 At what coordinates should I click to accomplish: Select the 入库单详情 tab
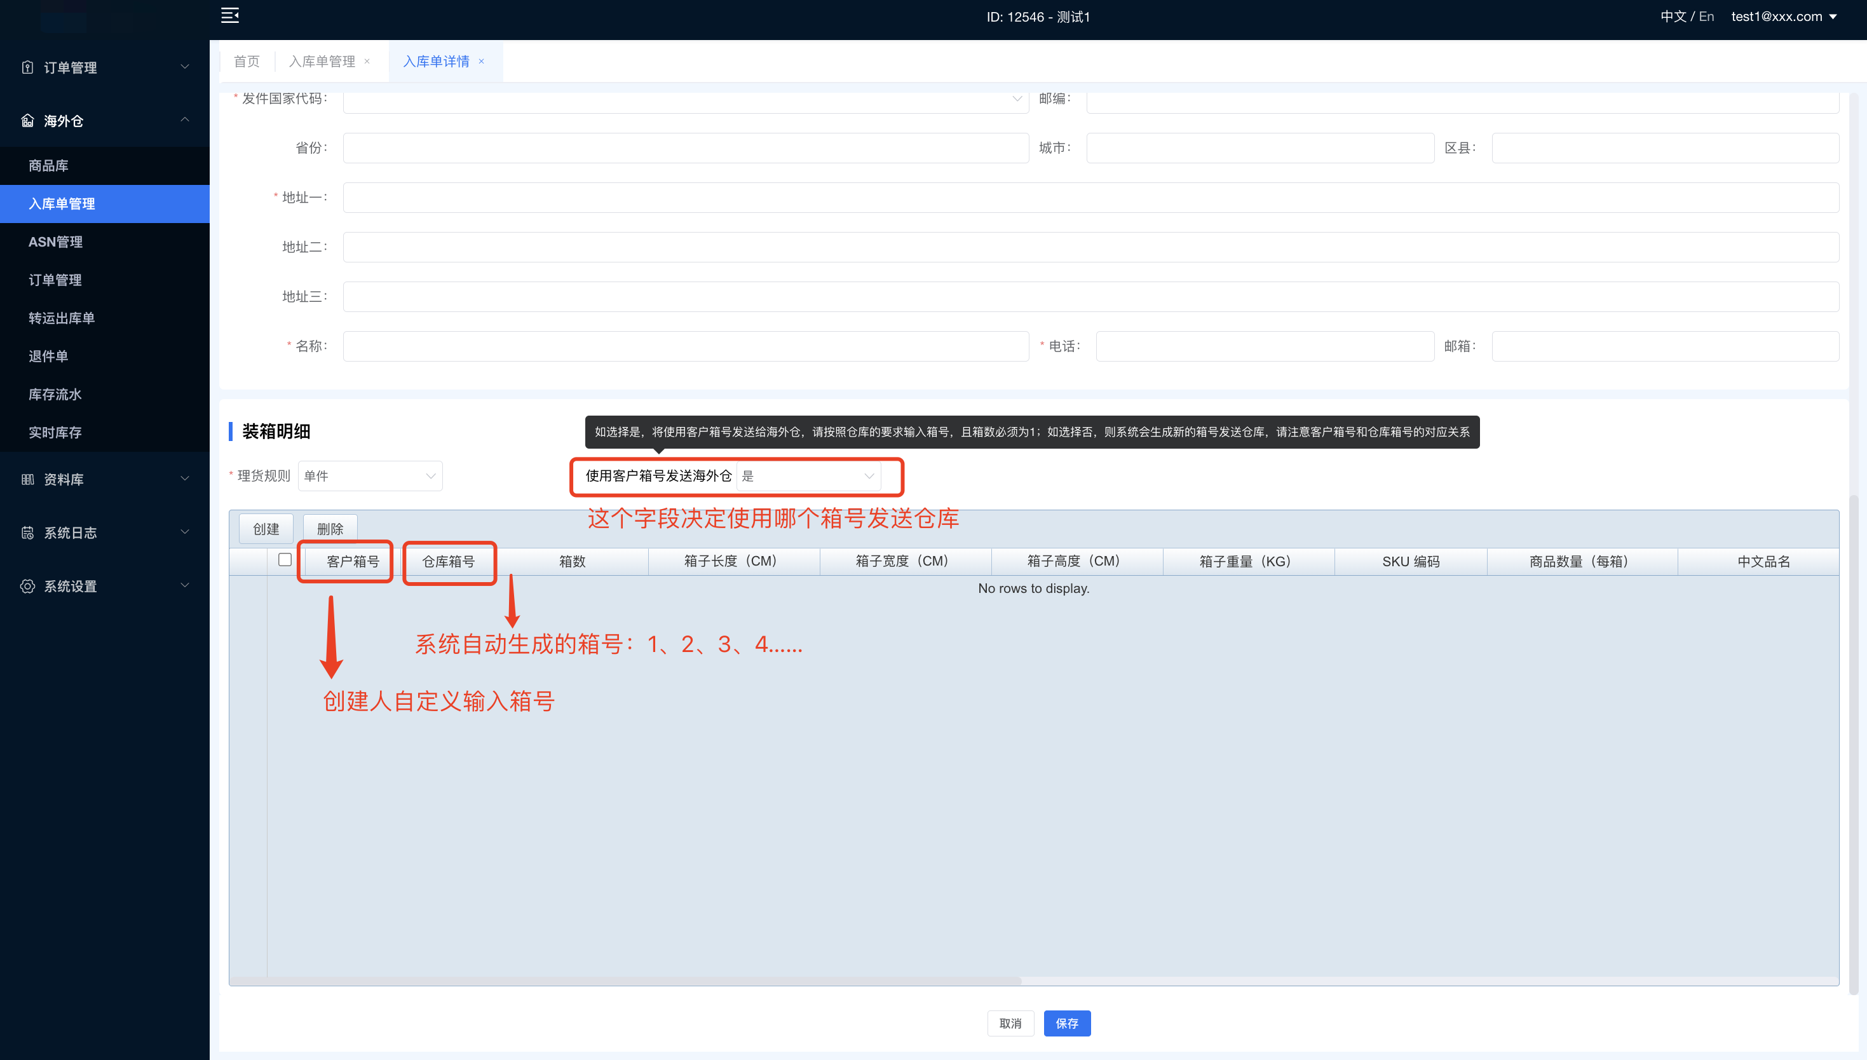436,61
